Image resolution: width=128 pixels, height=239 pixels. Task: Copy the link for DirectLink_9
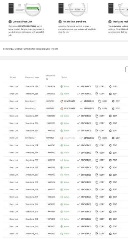click(x=103, y=101)
